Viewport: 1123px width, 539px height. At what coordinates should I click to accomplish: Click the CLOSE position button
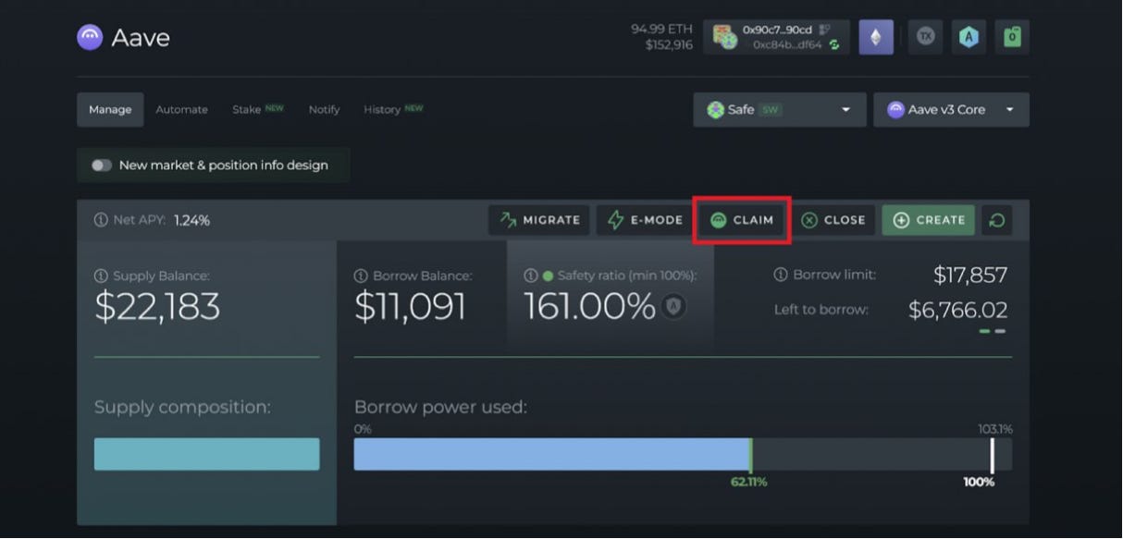point(833,220)
